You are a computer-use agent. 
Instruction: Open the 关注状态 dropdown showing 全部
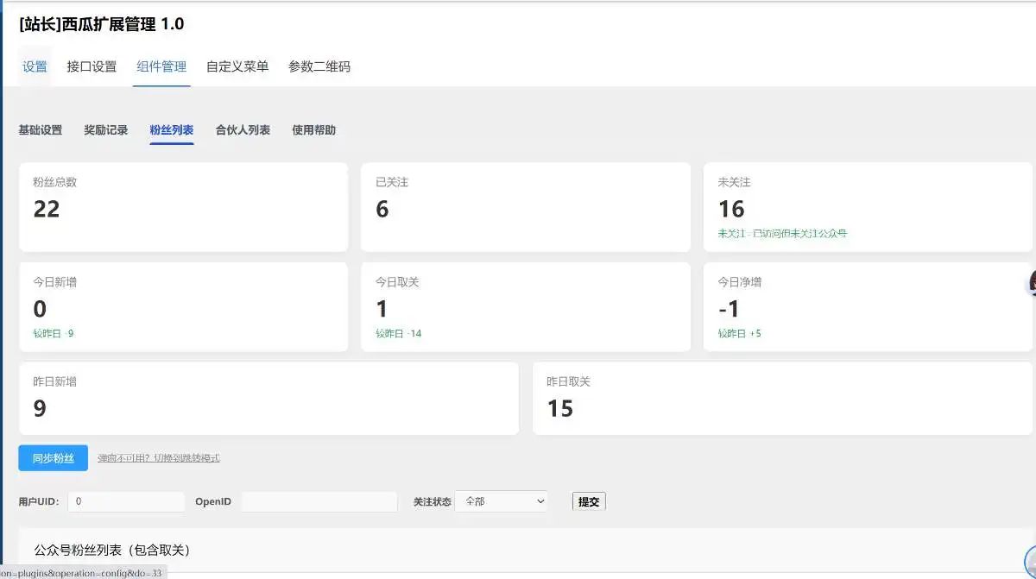coord(502,500)
